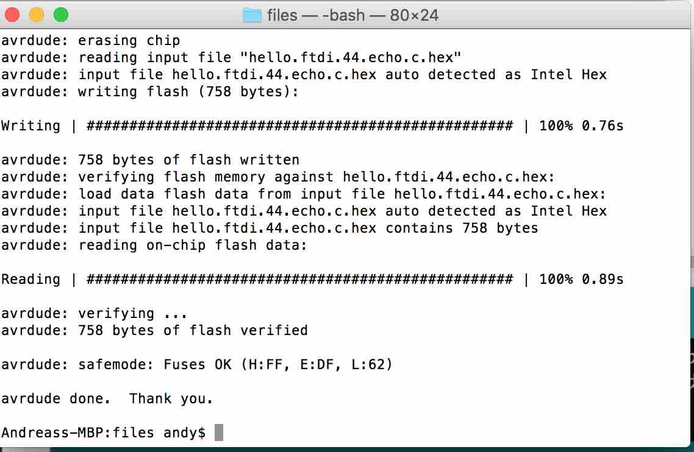Click the quoted "hello.ftdi.44.echo.c.hex" file name
This screenshot has width=694, height=452.
click(351, 57)
